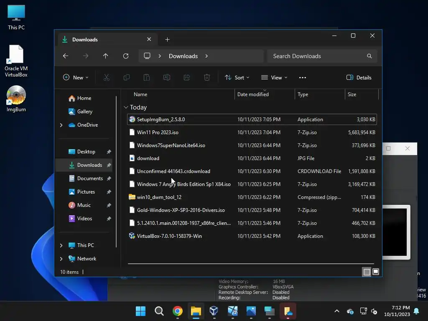Click the Cut scissors icon in toolbar
This screenshot has height=321, width=428.
tap(107, 77)
